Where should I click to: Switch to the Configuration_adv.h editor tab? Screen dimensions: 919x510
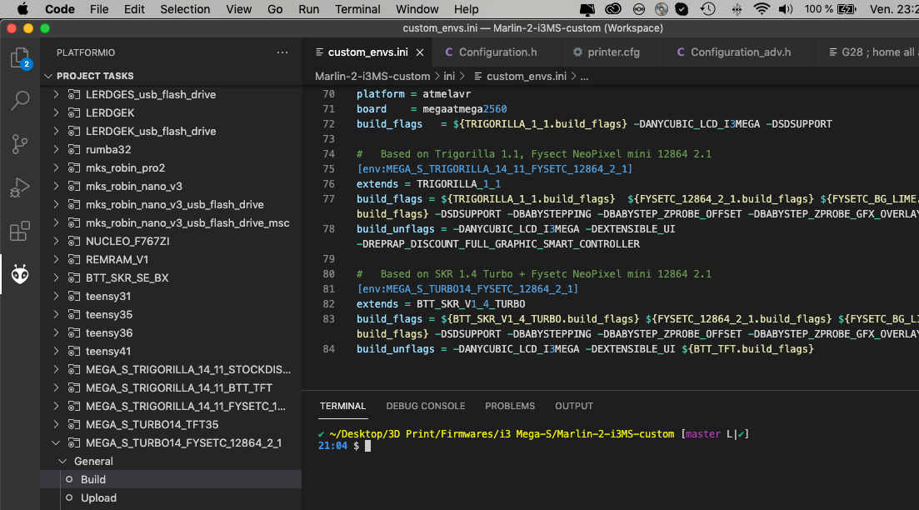(x=740, y=52)
